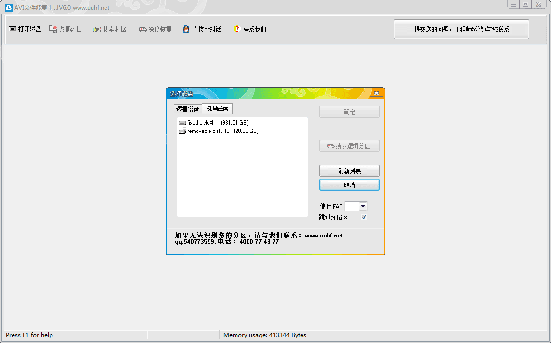Click the Search Logical Partition (搜索逻辑分区) button

[x=349, y=146]
